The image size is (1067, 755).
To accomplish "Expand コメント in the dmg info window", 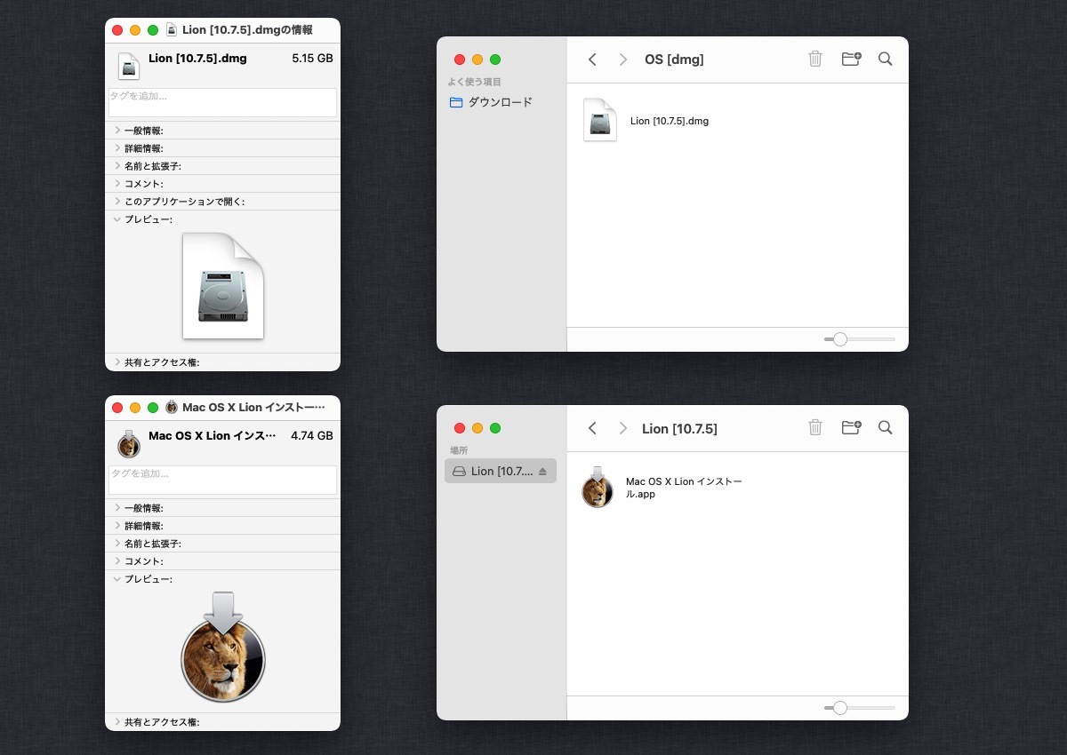I will [x=117, y=184].
